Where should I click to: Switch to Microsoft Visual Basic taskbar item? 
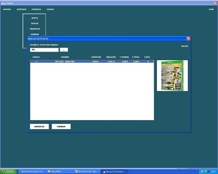click(x=114, y=171)
